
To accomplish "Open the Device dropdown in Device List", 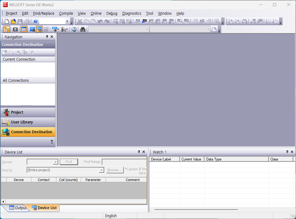I will [x=55, y=162].
